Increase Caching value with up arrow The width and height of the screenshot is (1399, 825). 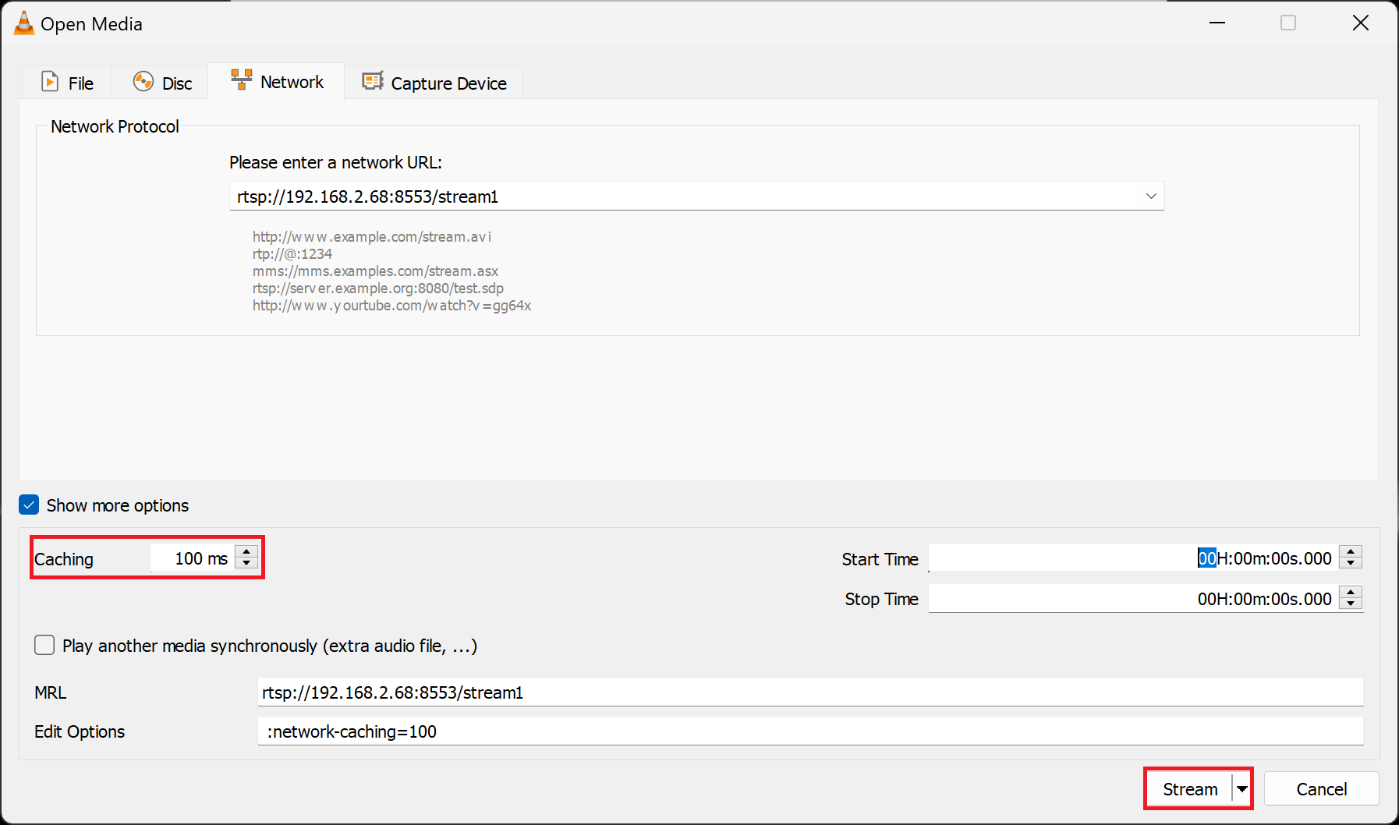(246, 551)
